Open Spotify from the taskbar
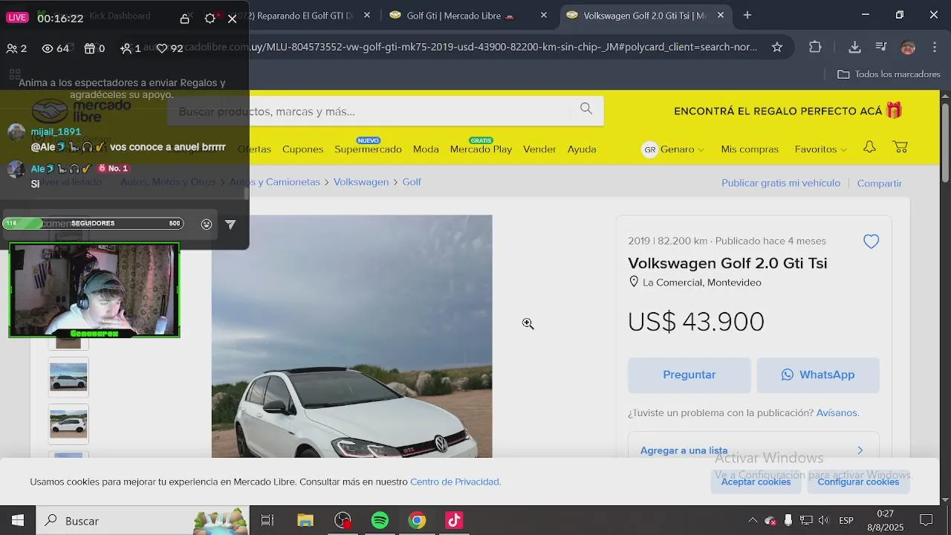Viewport: 951px width, 535px height. point(380,521)
